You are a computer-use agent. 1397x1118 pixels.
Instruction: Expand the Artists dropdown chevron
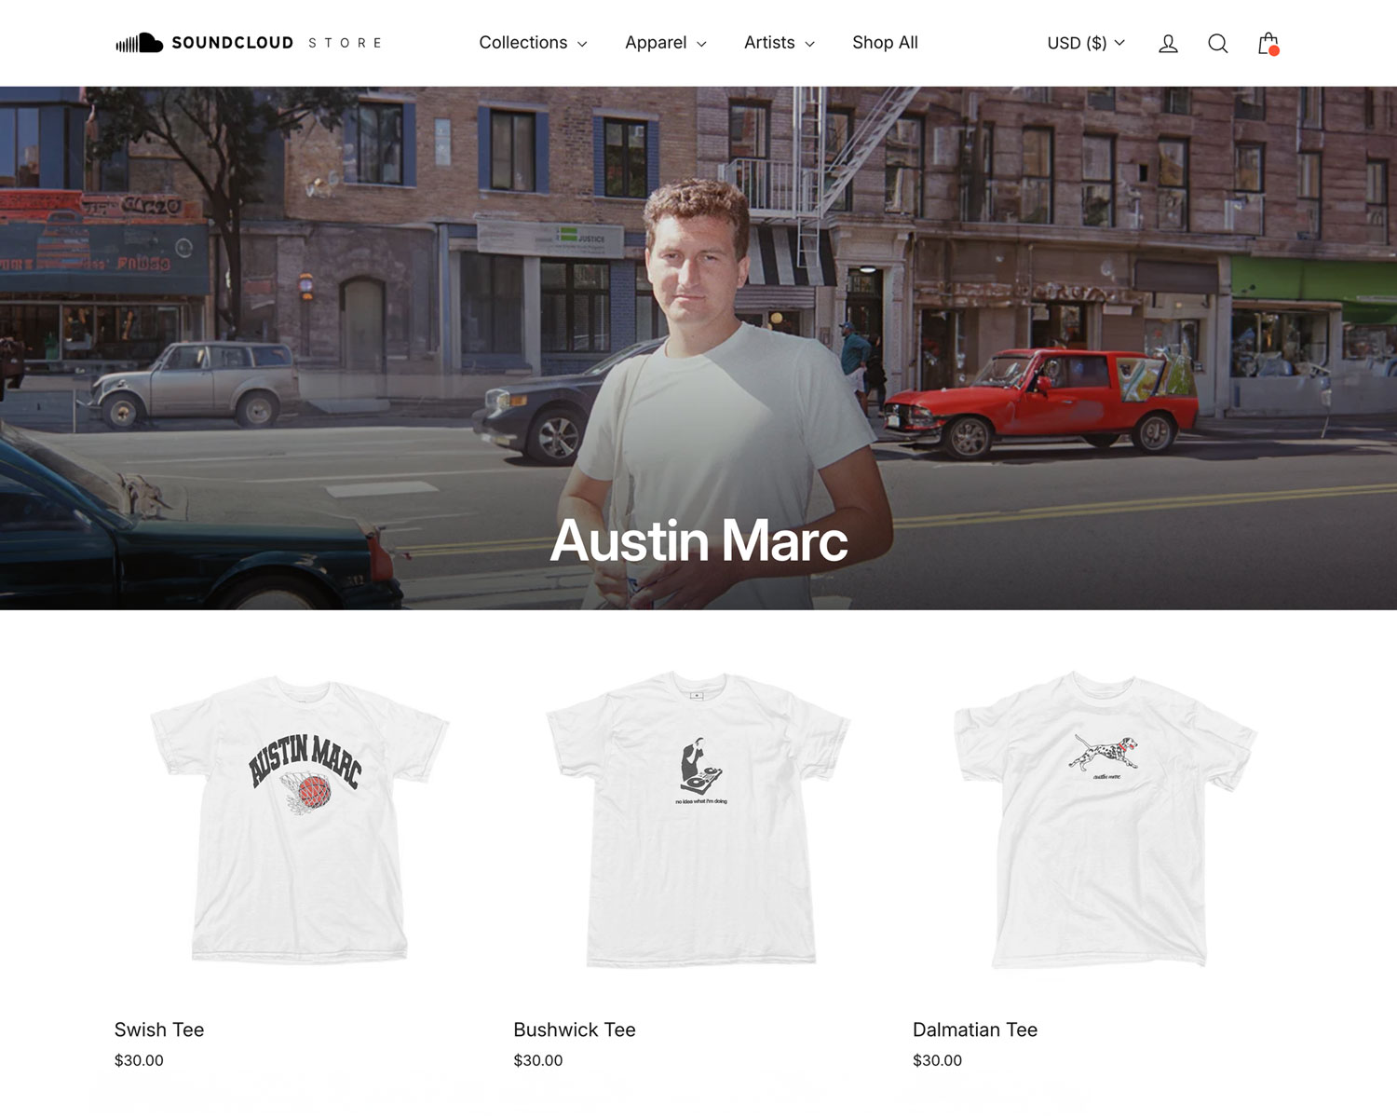tap(809, 44)
